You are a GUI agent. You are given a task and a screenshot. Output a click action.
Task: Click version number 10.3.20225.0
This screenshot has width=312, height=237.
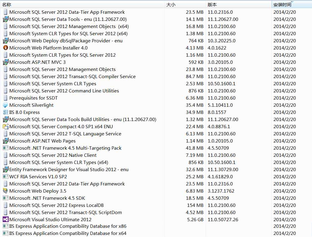(222, 41)
